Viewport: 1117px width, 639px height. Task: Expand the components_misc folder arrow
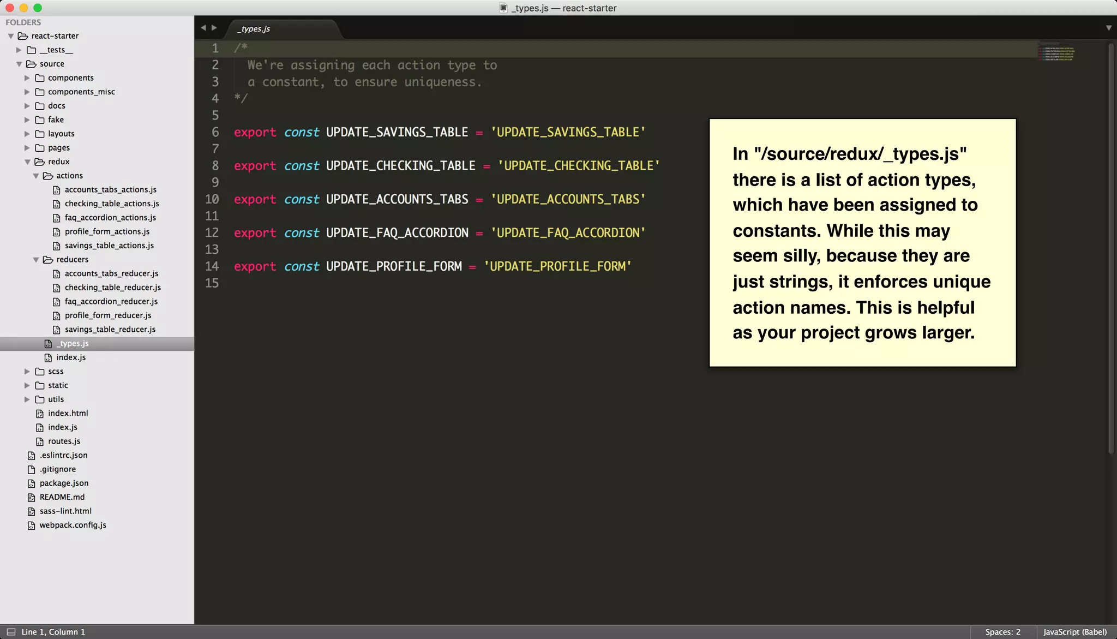(27, 92)
